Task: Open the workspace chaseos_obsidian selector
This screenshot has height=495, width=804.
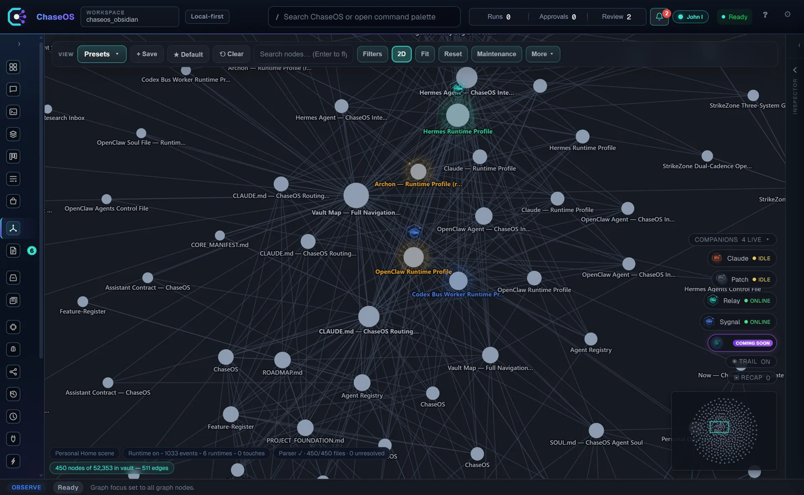Action: pyautogui.click(x=130, y=17)
